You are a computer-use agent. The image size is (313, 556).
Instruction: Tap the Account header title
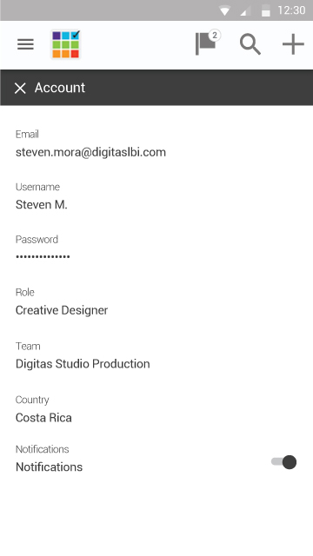pyautogui.click(x=60, y=88)
